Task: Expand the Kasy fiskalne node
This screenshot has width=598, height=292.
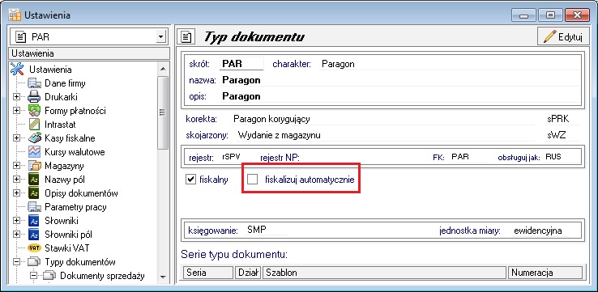Action: (16, 138)
